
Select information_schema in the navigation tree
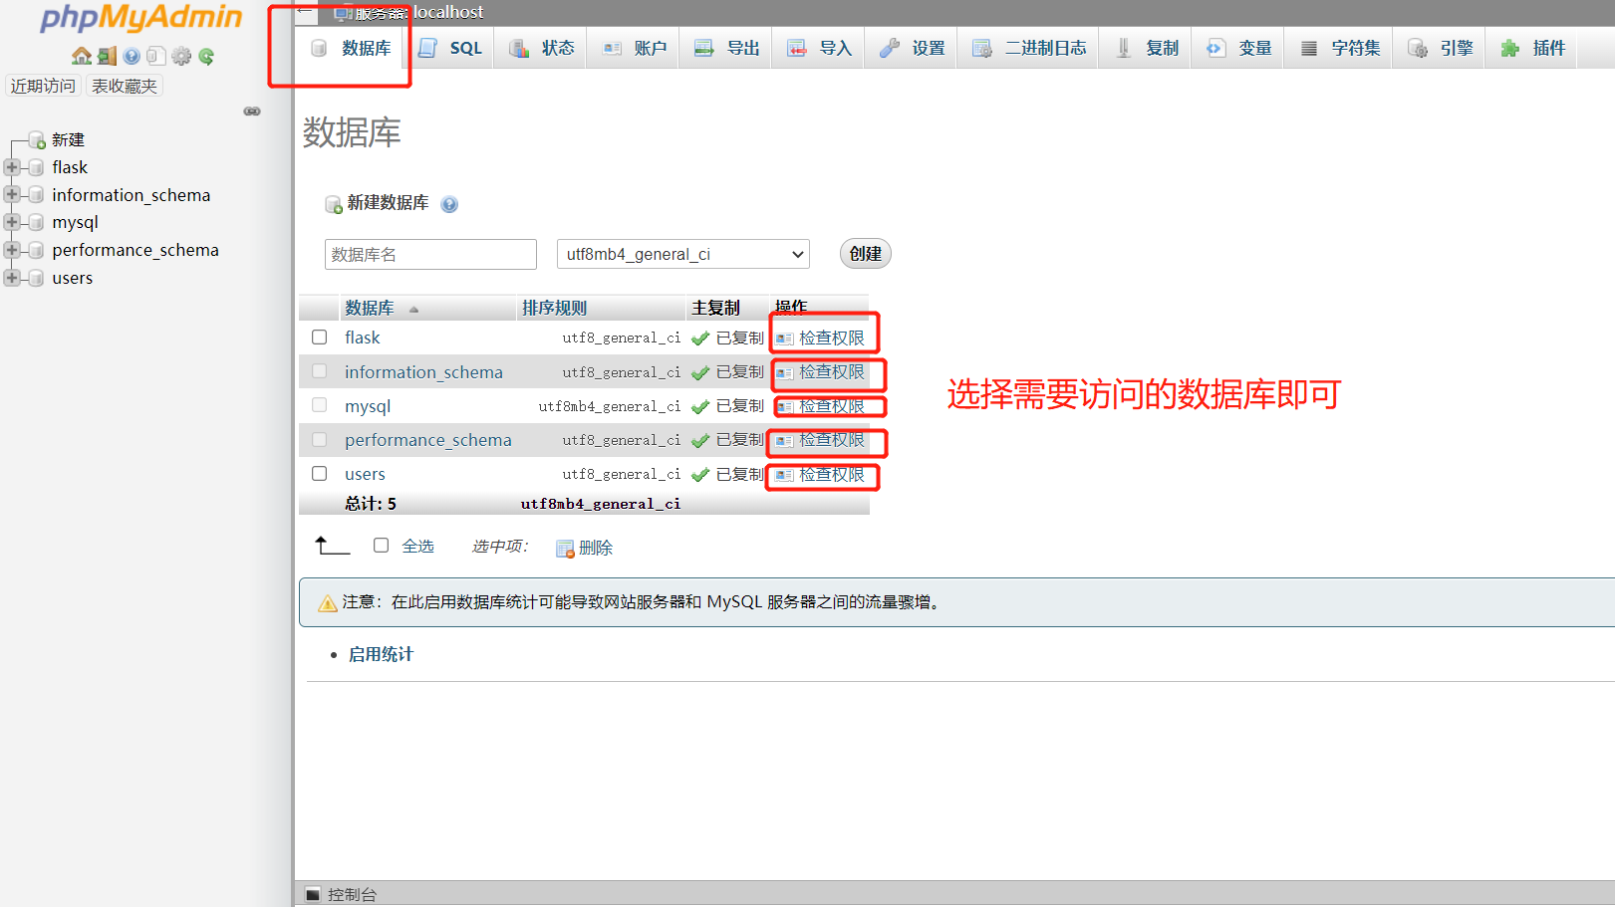click(x=132, y=195)
